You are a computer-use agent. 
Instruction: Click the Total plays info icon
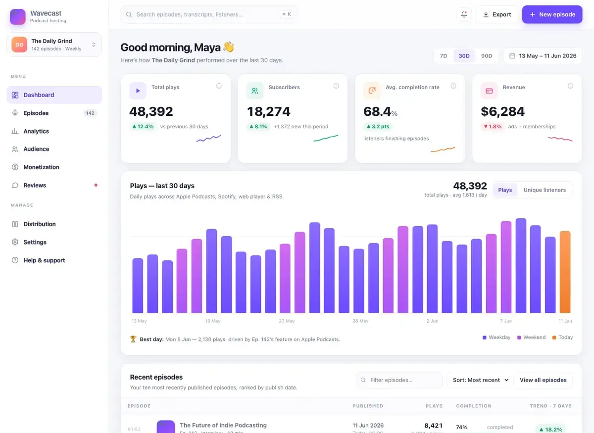[219, 86]
